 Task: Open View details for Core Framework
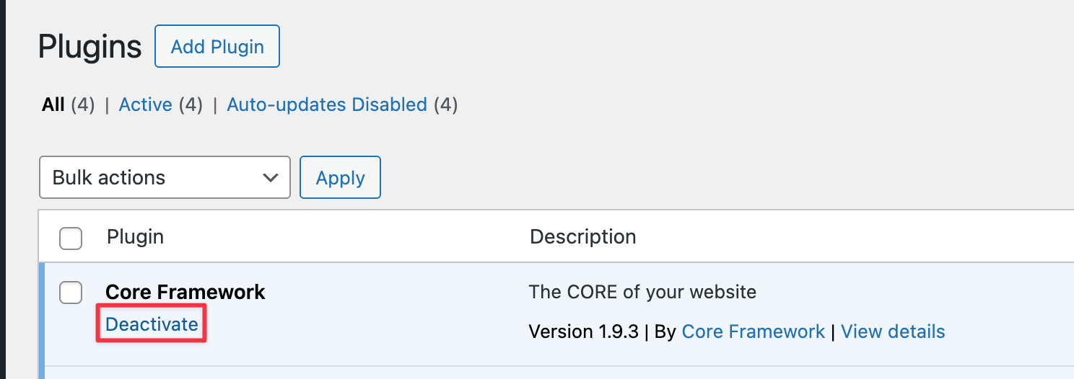pos(893,331)
